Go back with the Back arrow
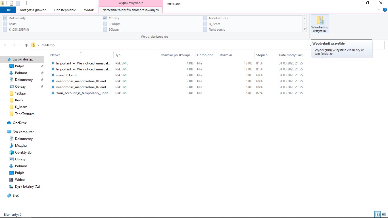This screenshot has height=218, width=388. tap(6, 45)
